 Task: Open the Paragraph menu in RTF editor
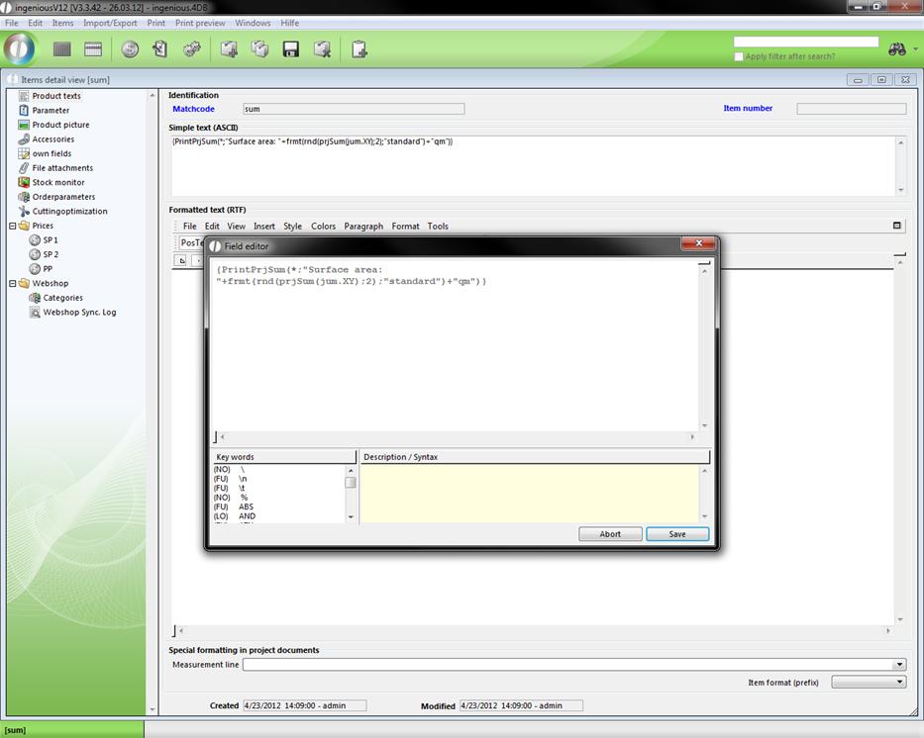pos(363,227)
